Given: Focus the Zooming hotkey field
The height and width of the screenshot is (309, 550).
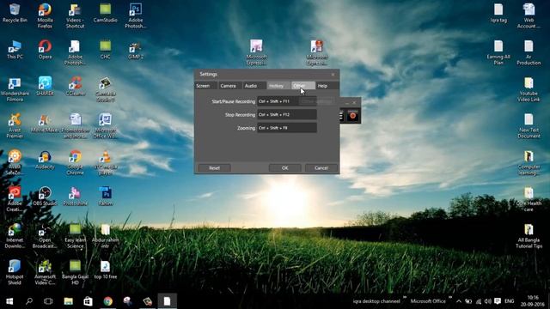Looking at the screenshot, I should click(x=287, y=128).
